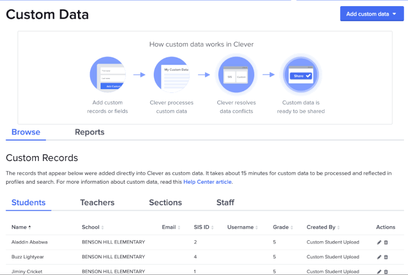Image resolution: width=408 pixels, height=275 pixels.
Task: Click trash icon for Jiminy Cricket
Action: pyautogui.click(x=386, y=272)
